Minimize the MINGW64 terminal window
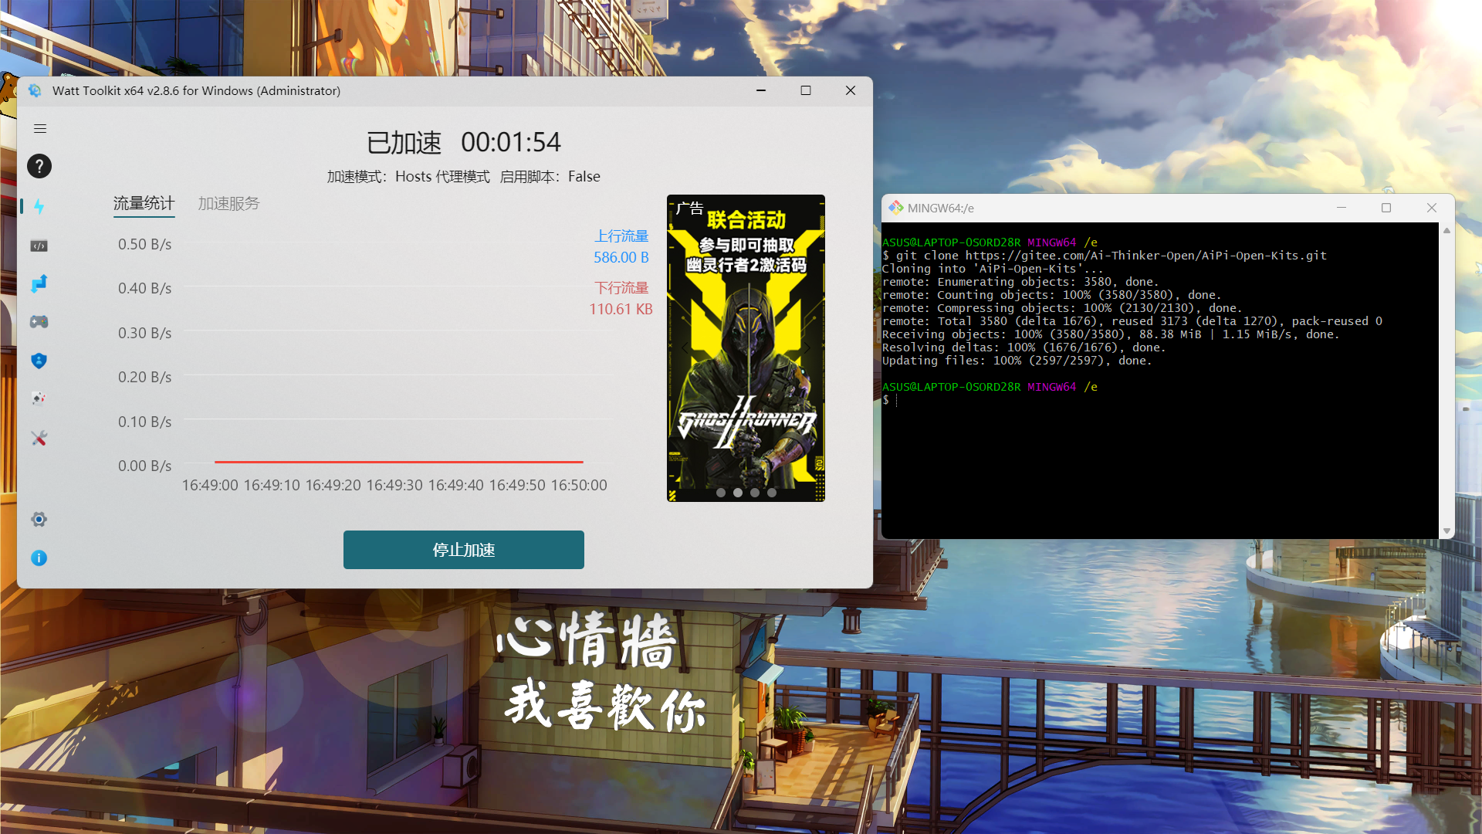Image resolution: width=1482 pixels, height=834 pixels. 1342,208
